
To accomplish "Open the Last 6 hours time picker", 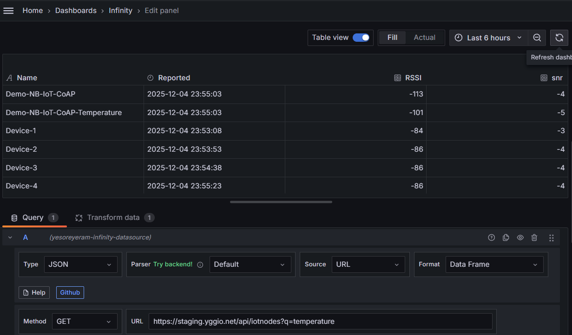I will (488, 38).
